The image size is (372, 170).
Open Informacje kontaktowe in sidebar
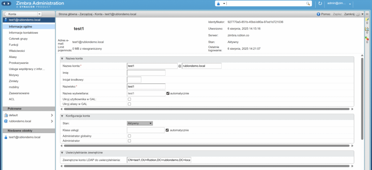coord(24,33)
